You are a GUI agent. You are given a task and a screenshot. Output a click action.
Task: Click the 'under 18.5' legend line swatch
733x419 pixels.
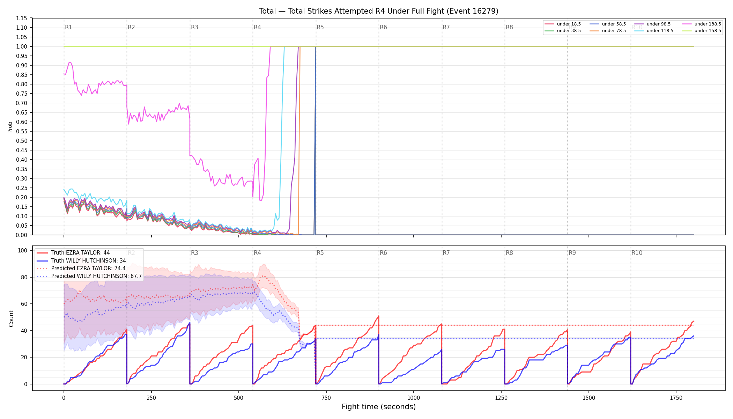point(549,24)
